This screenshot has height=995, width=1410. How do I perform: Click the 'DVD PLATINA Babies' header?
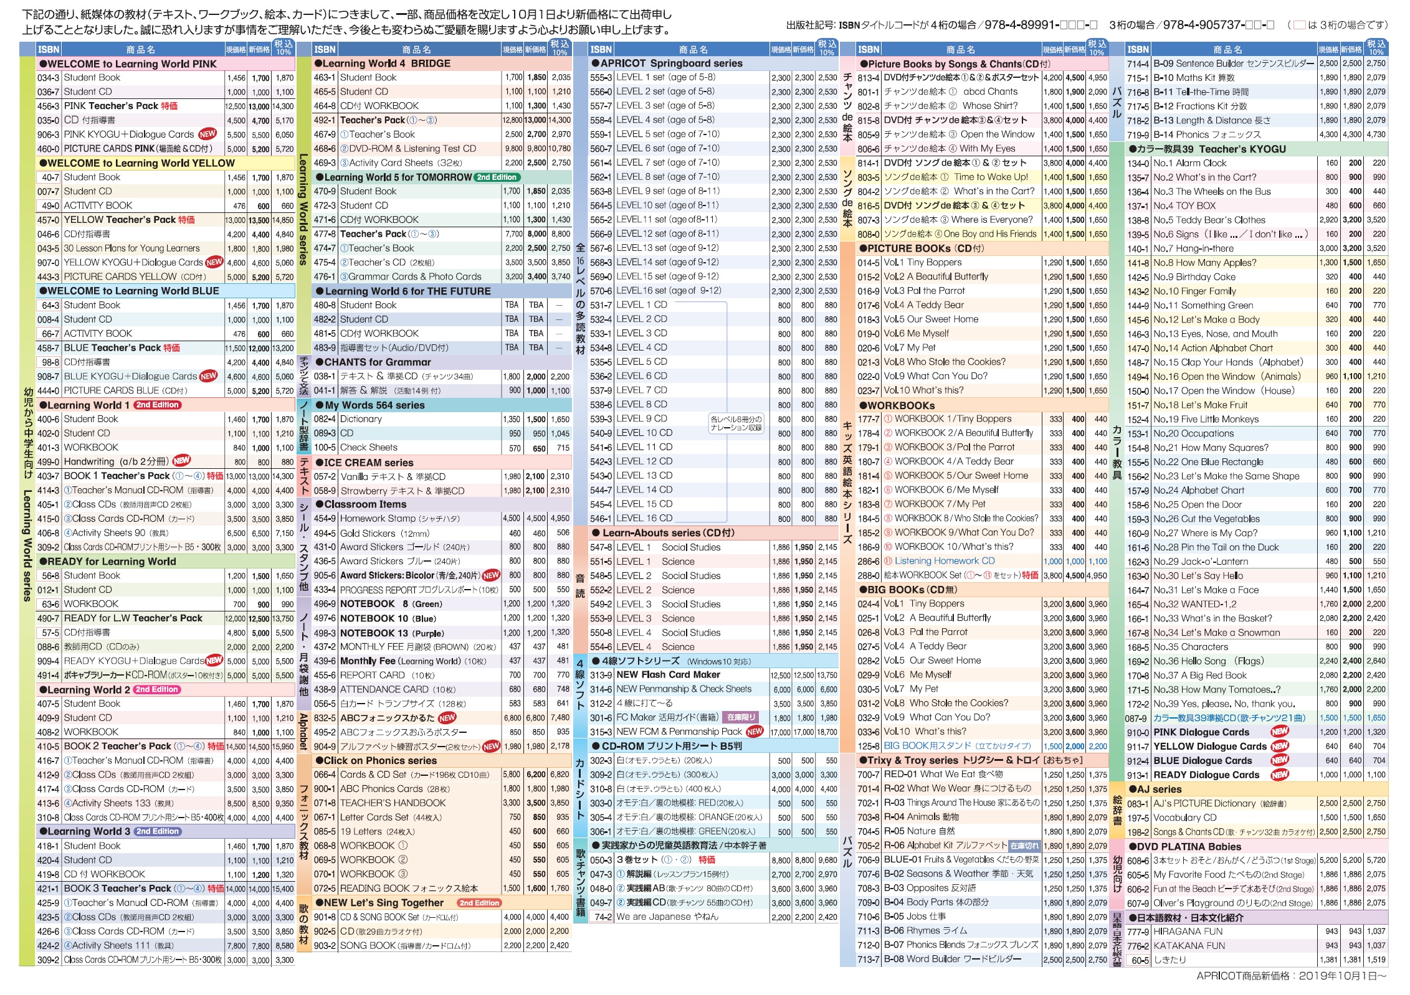(1257, 846)
